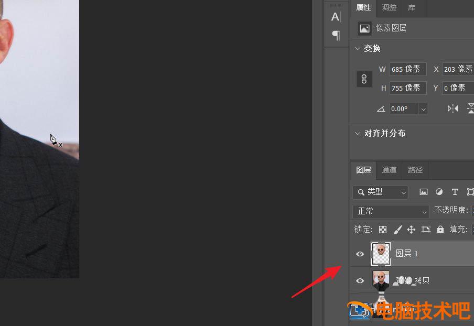Collapse the 变换 section
Image resolution: width=474 pixels, height=326 pixels.
358,48
